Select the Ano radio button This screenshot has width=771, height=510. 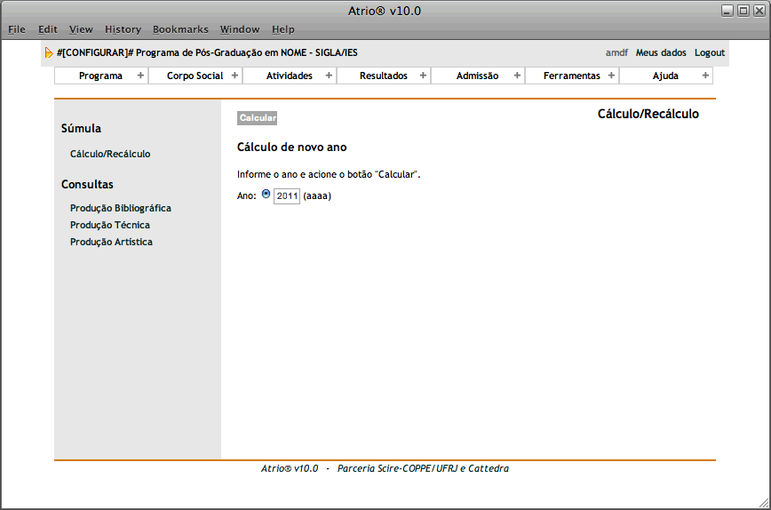266,195
